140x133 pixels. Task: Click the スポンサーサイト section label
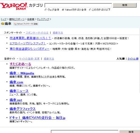coord(13,33)
